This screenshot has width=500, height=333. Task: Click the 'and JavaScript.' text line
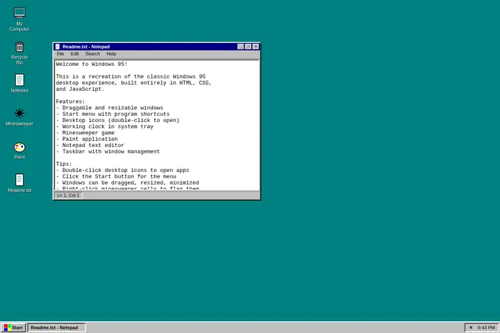point(80,89)
